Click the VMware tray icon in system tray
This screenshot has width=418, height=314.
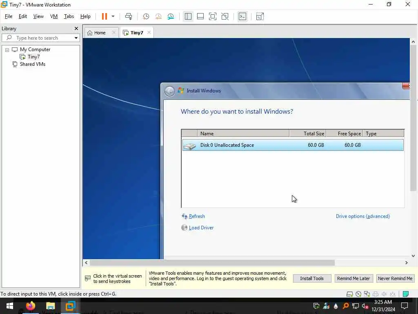[316, 306]
